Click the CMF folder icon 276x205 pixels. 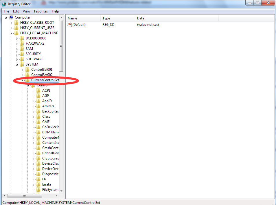(38, 122)
